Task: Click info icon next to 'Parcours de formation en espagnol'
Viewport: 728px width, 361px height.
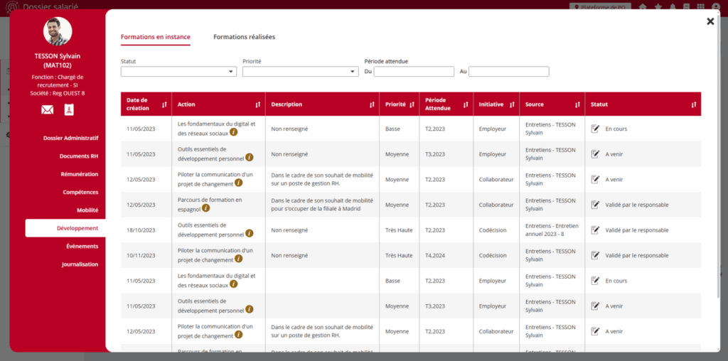Action: click(x=206, y=208)
